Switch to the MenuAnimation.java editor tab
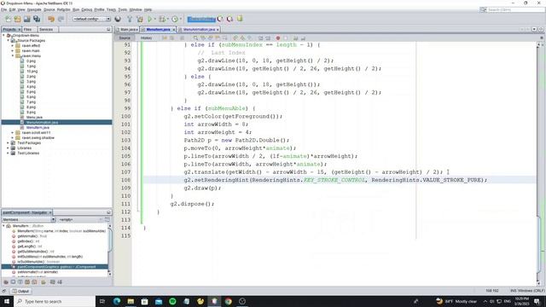 tap(199, 30)
